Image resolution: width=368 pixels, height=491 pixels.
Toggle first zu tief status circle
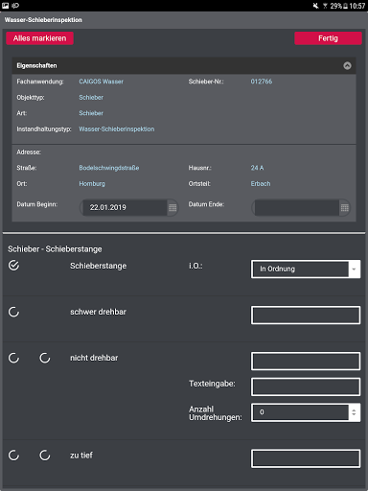click(x=13, y=455)
